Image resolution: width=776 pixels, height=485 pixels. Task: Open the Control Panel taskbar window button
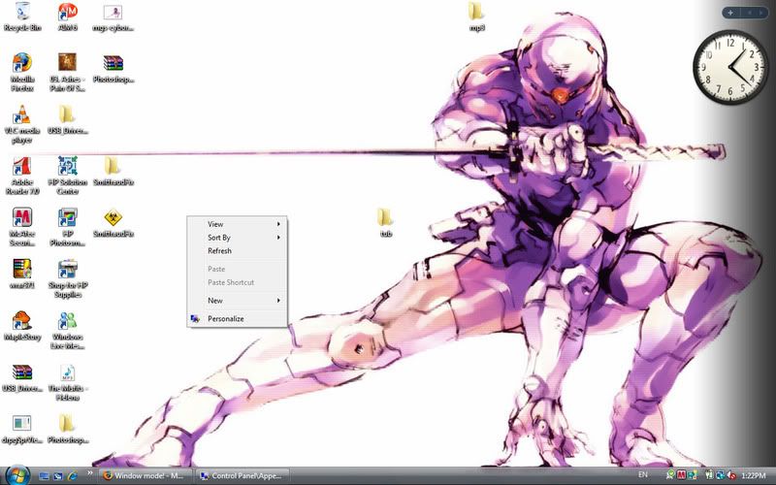[x=242, y=475]
